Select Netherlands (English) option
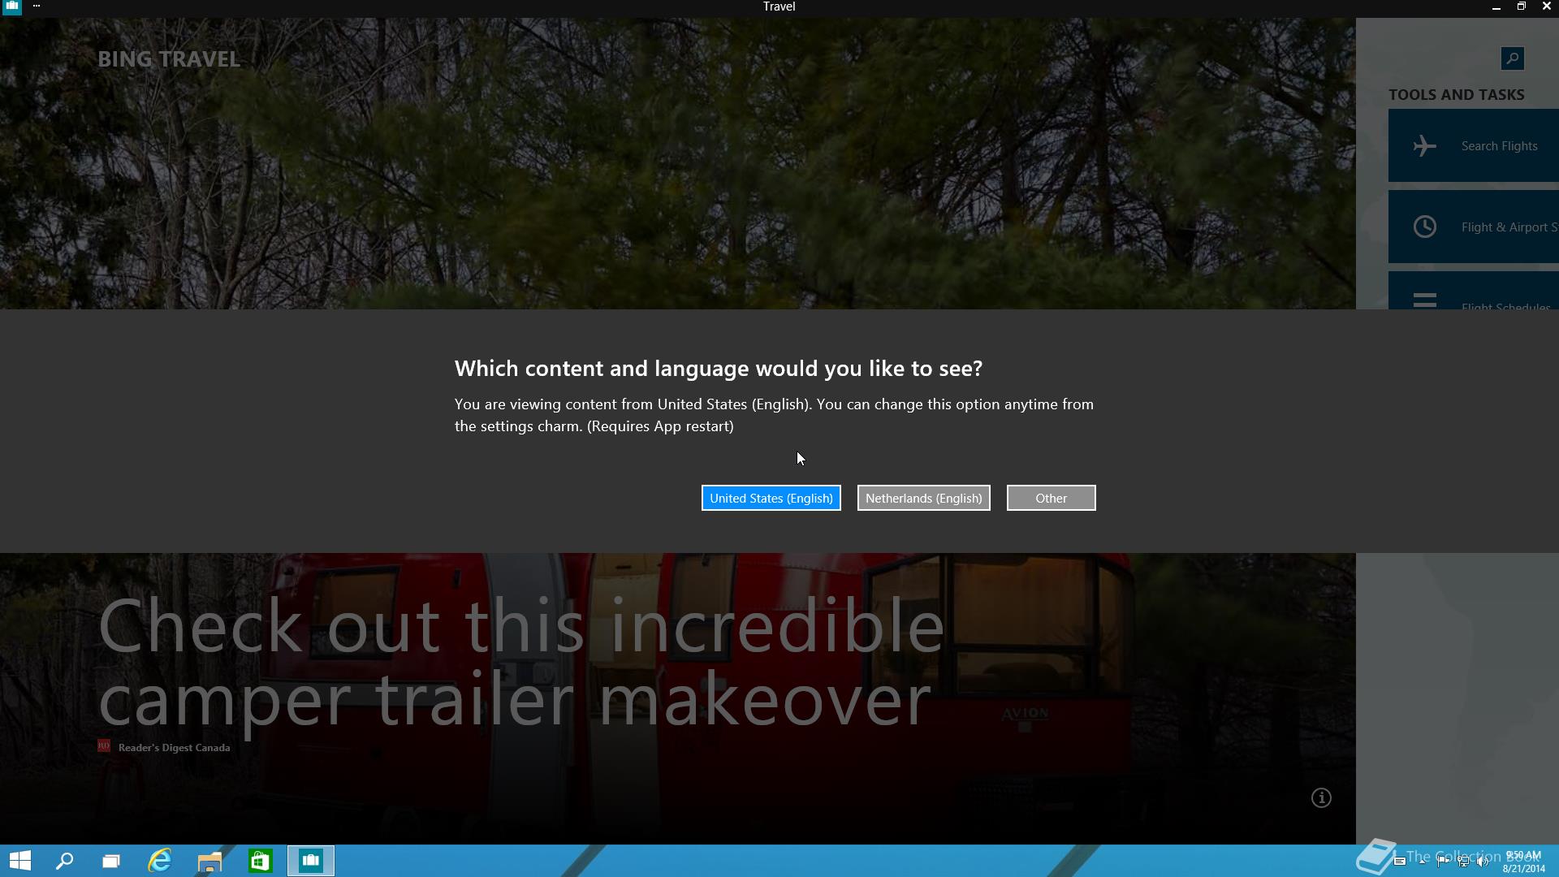The height and width of the screenshot is (877, 1559). (x=923, y=498)
